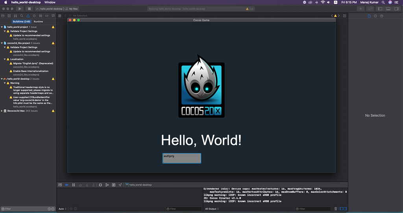The height and width of the screenshot is (213, 403).
Task: Open the Report navigator speech-bubble icon
Action: [53, 16]
